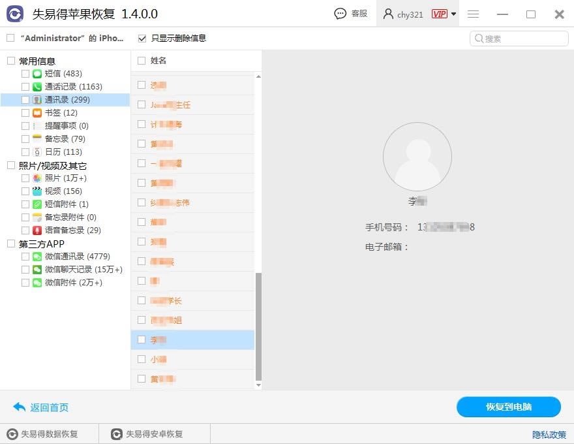Open 日历 (113) category
The height and width of the screenshot is (444, 574).
(x=63, y=152)
